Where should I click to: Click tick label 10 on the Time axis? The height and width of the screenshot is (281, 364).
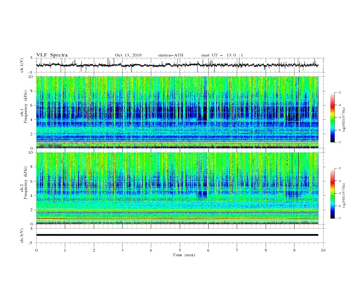[x=323, y=250]
